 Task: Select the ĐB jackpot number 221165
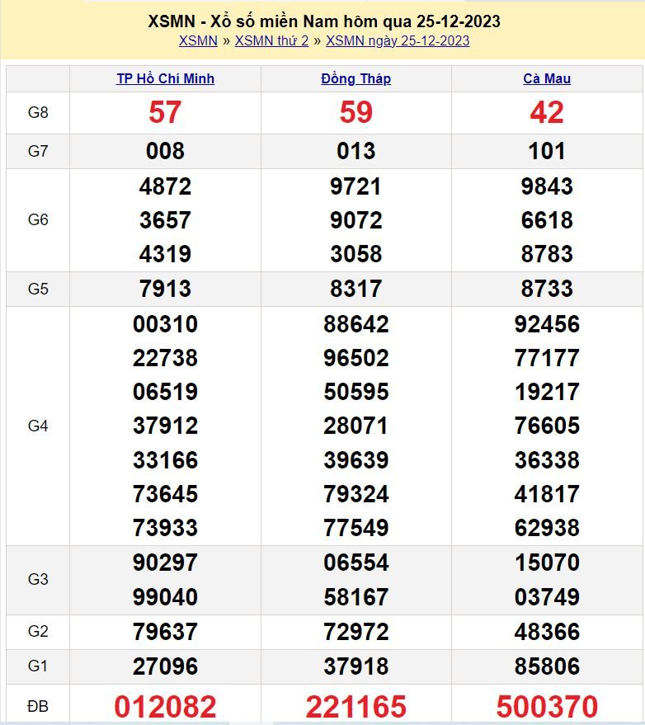pos(356,707)
